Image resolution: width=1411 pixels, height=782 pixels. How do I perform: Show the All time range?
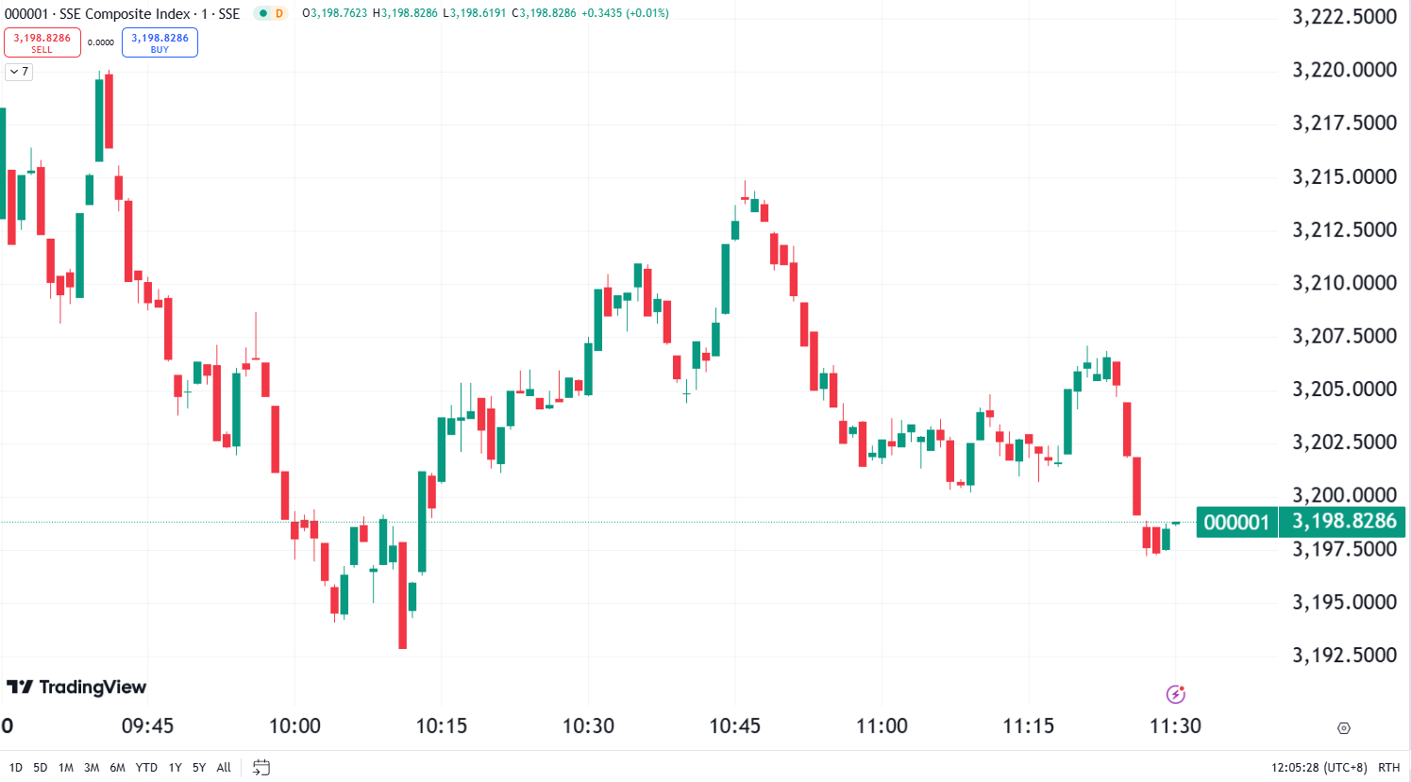click(x=224, y=767)
